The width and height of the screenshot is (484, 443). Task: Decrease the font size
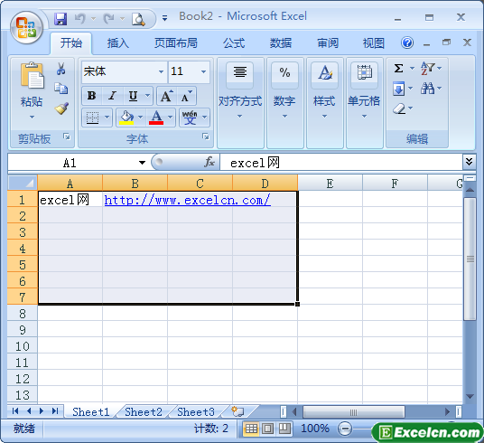click(x=186, y=96)
